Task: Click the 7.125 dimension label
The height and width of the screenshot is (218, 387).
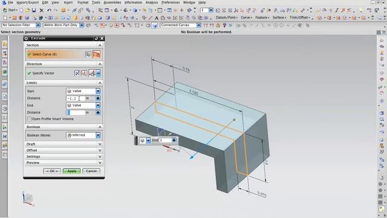Action: click(193, 93)
